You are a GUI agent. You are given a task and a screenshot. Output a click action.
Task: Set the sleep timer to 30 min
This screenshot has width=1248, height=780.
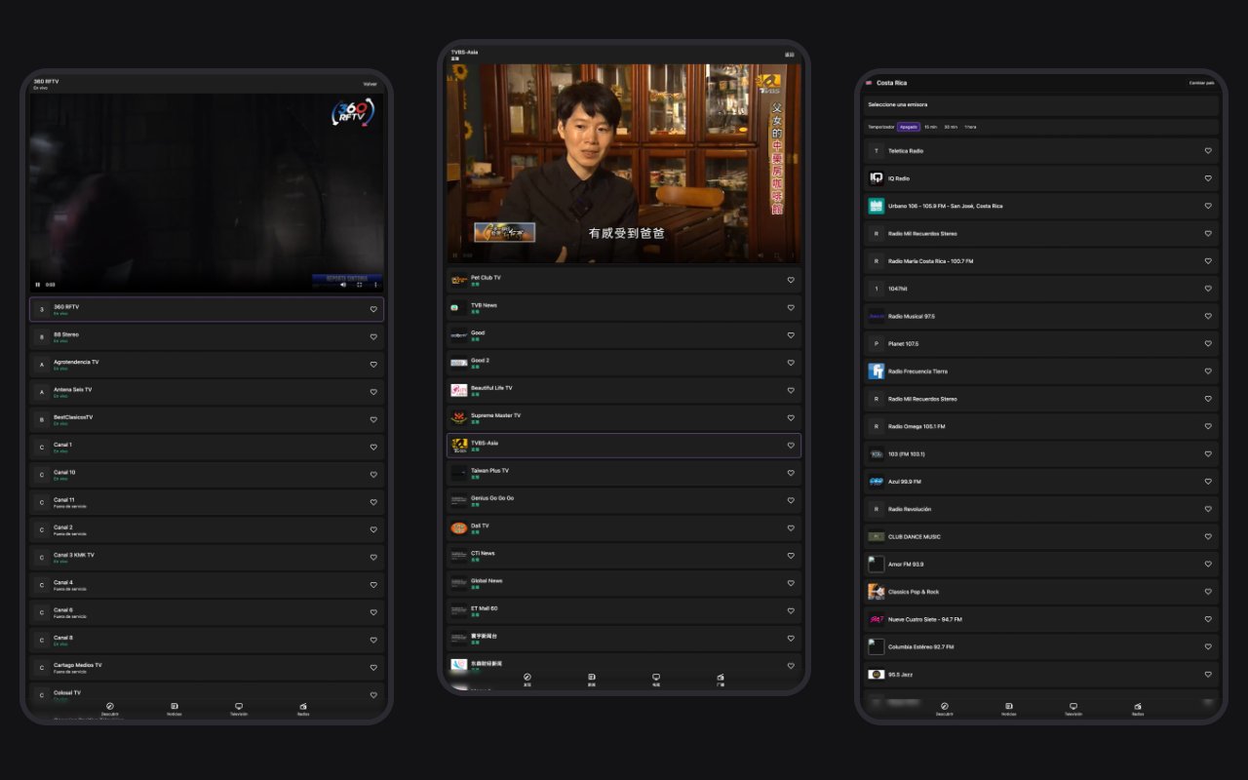[951, 127]
